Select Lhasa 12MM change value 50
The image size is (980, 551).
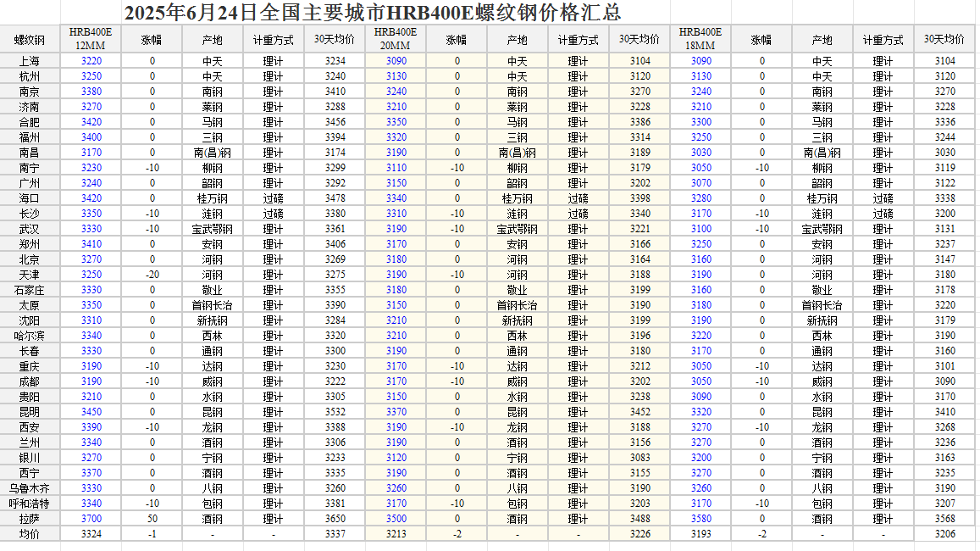click(x=152, y=519)
